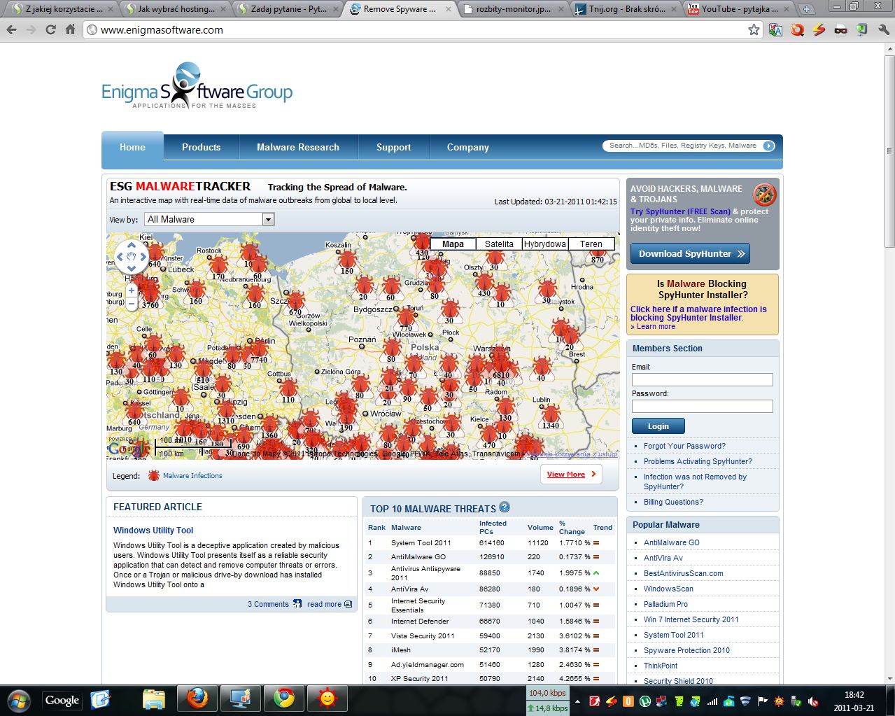Click the Enigma Software Group logo

coord(197,86)
